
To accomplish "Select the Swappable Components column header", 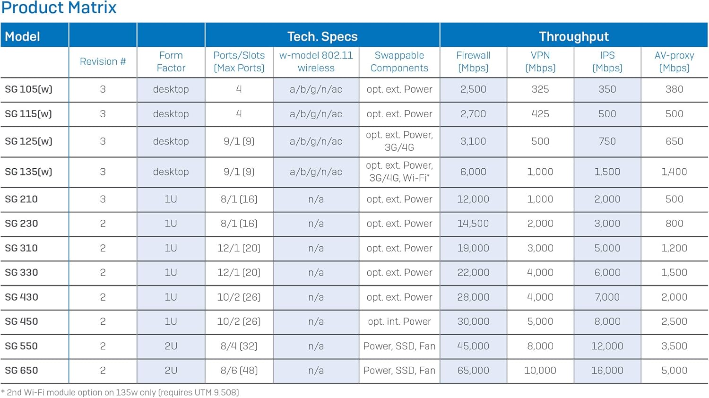I will pos(399,61).
